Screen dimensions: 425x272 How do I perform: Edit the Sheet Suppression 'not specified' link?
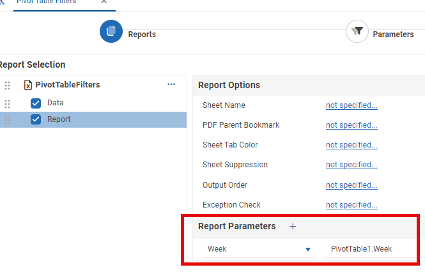(352, 165)
